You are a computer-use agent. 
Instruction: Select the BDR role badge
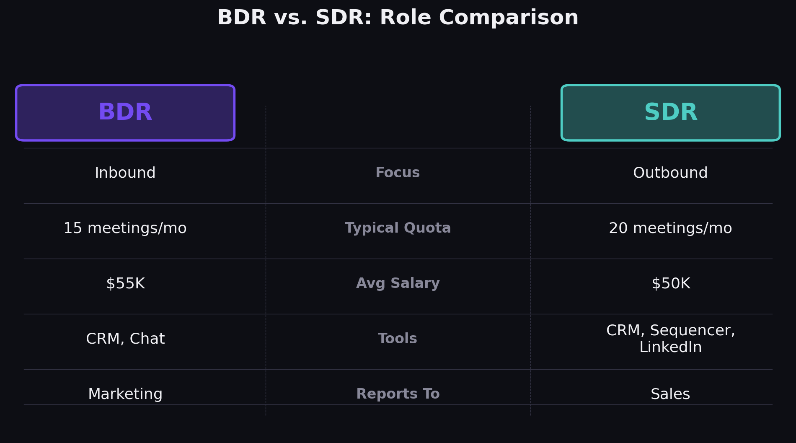pyautogui.click(x=125, y=112)
